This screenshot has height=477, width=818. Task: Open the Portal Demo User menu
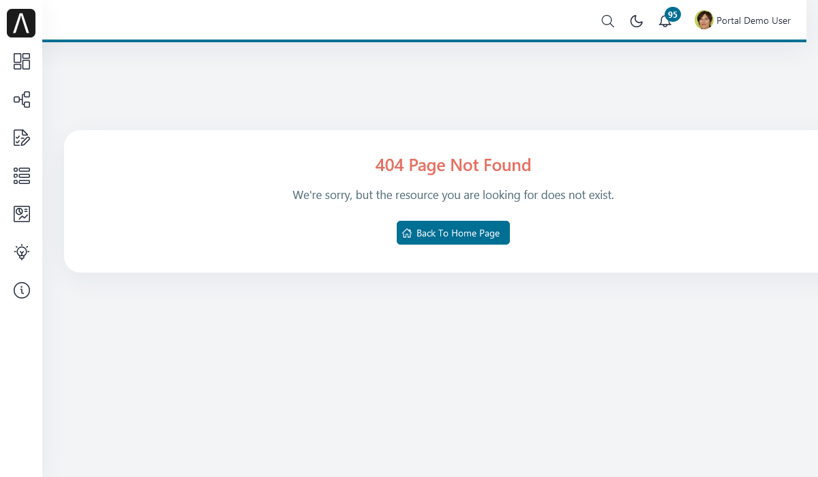743,20
